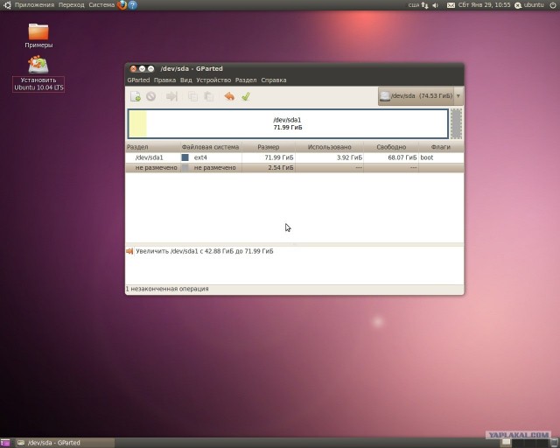Select pending operation Увеличить /dev/sda1
560x448 pixels.
tap(204, 251)
